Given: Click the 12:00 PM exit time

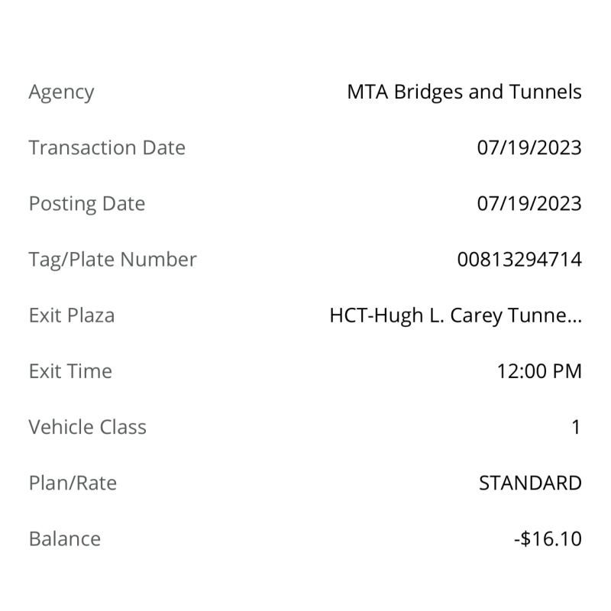Looking at the screenshot, I should tap(539, 371).
